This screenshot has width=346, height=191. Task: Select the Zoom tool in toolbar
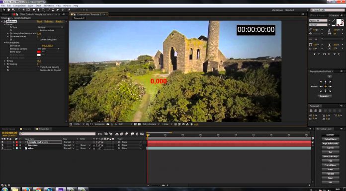(13, 10)
